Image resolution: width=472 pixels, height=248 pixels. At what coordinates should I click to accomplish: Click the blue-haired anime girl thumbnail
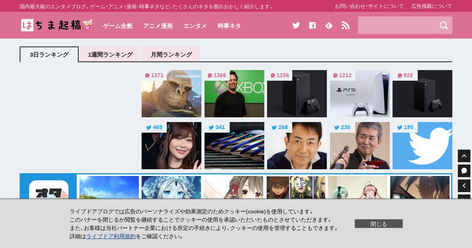tap(171, 187)
